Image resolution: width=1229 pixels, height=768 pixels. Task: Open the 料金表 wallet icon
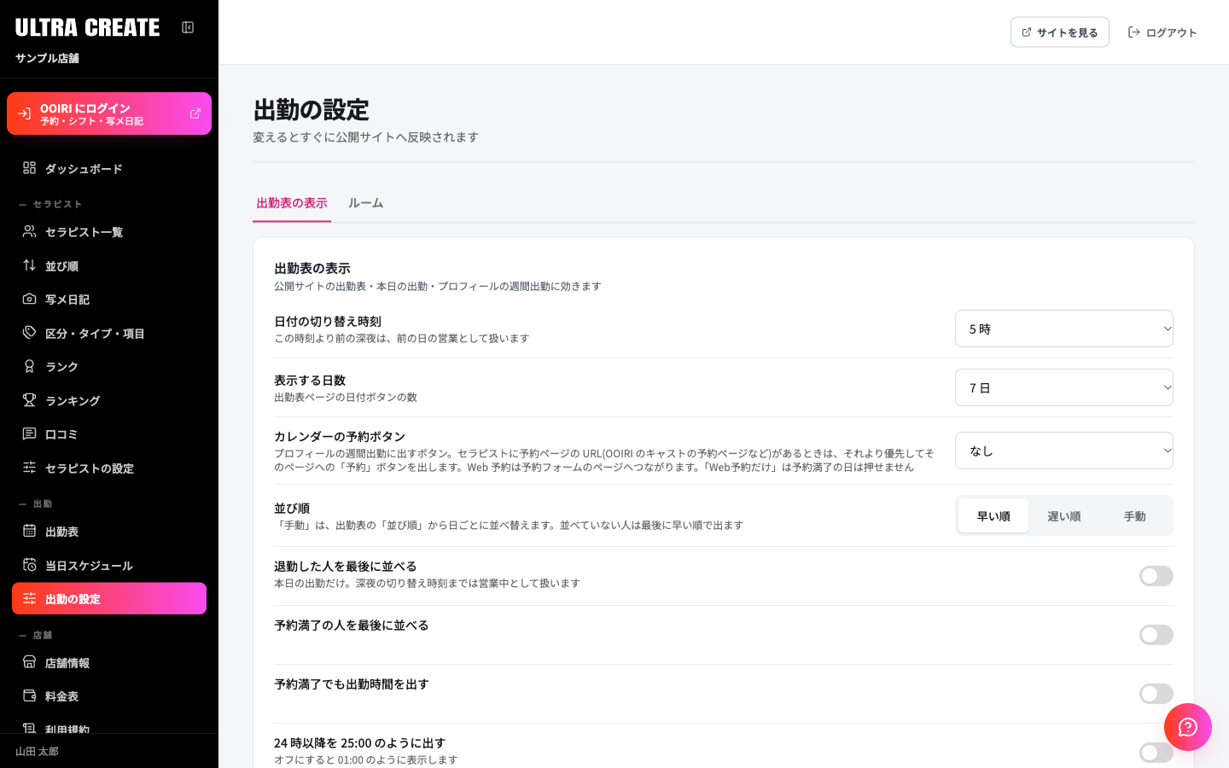point(29,695)
